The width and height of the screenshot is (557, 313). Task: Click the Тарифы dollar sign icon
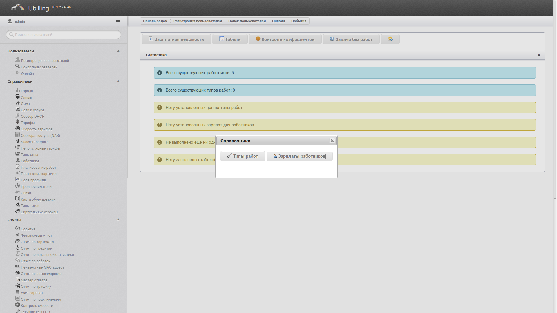tap(18, 122)
